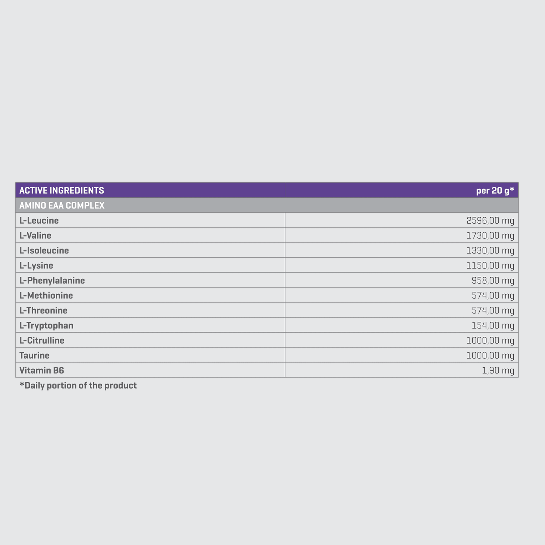Click the L-Methionine ingredient name
The height and width of the screenshot is (545, 545).
tap(46, 295)
